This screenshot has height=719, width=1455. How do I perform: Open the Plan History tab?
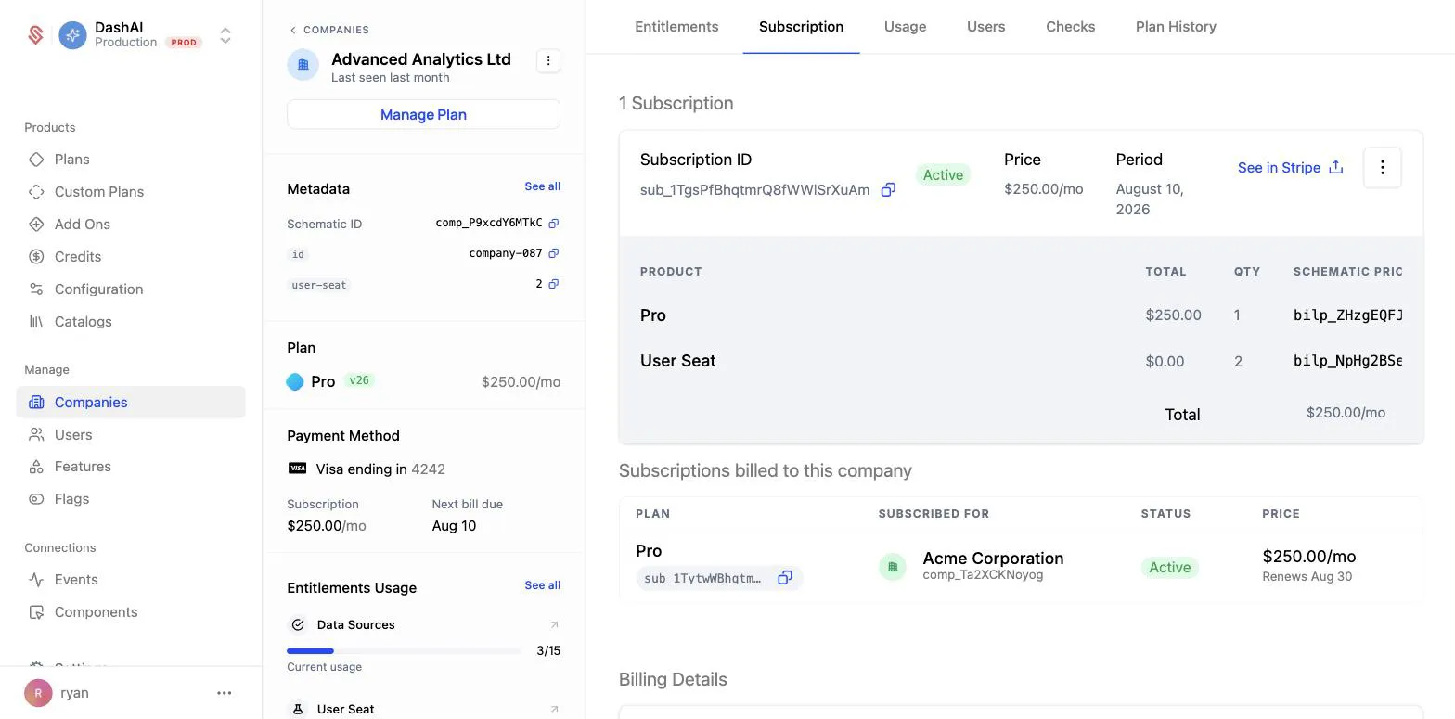click(x=1176, y=27)
